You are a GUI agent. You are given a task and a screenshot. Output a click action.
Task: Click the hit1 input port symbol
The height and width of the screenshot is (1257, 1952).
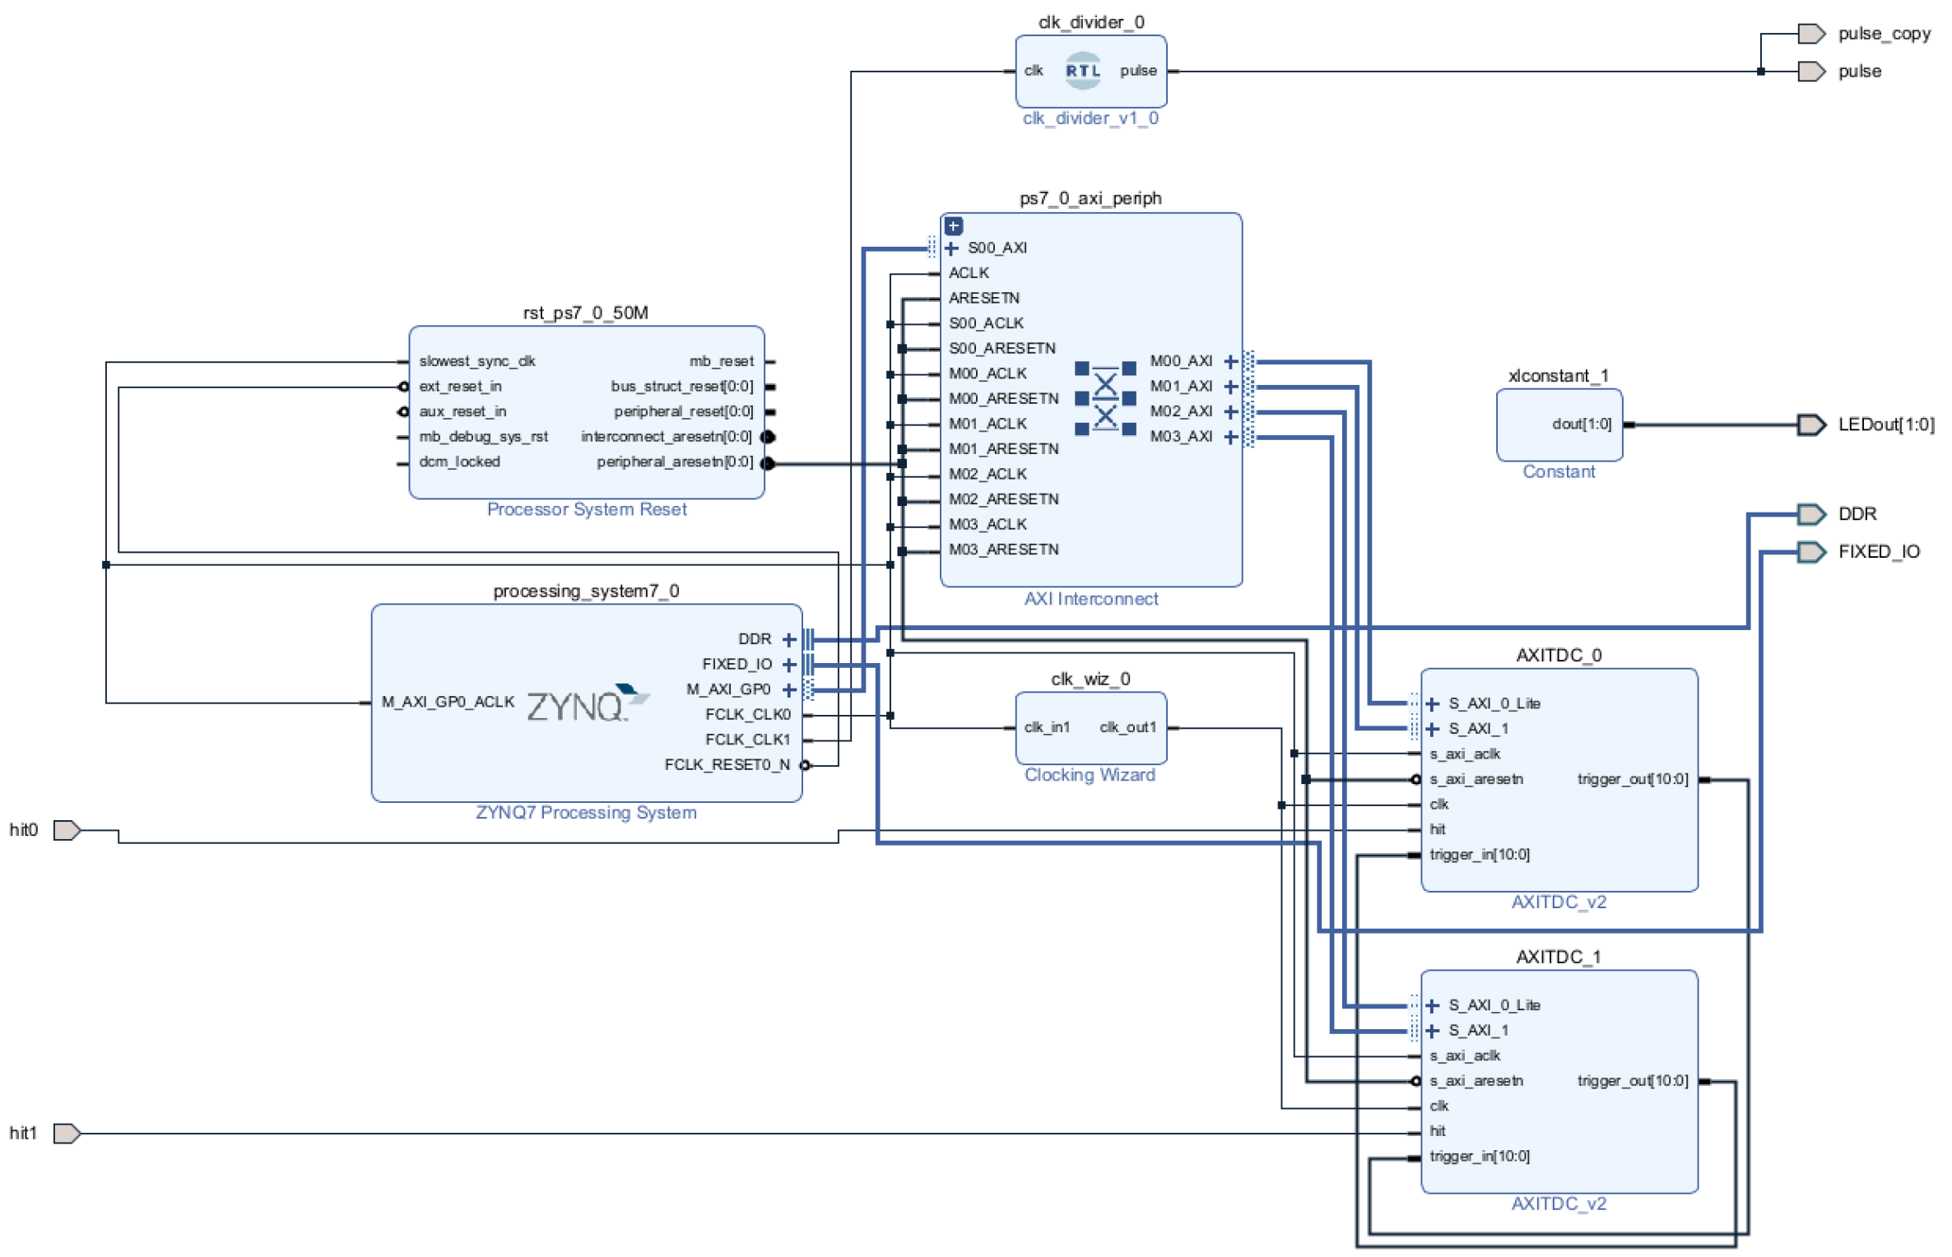point(67,1133)
